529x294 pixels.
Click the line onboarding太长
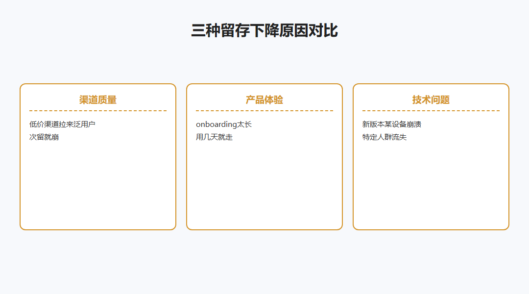pos(224,124)
